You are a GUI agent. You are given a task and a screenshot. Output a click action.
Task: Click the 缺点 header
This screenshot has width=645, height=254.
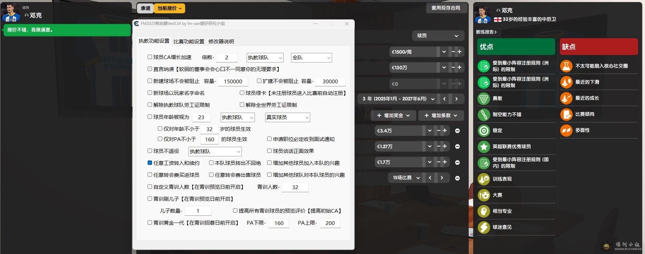pyautogui.click(x=599, y=47)
